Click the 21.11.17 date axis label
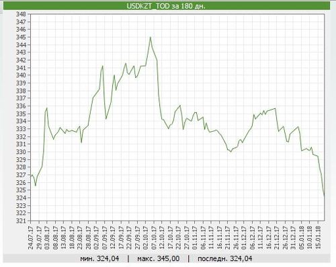336x267 pixels. click(x=228, y=237)
